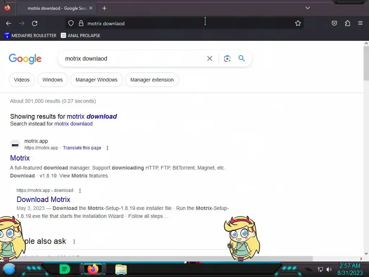
Task: Expand the list all tabs chevron
Action: click(308, 8)
